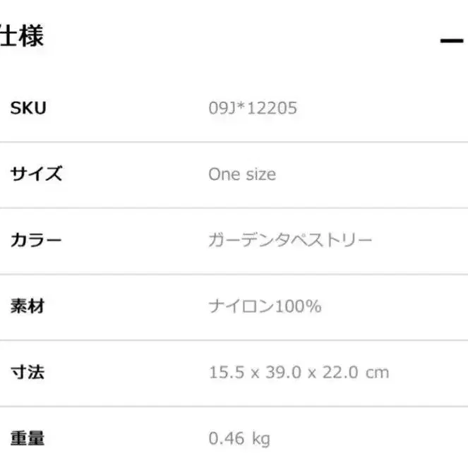Collapse the 仕様 section with minus icon
The width and height of the screenshot is (468, 468).
(x=452, y=41)
